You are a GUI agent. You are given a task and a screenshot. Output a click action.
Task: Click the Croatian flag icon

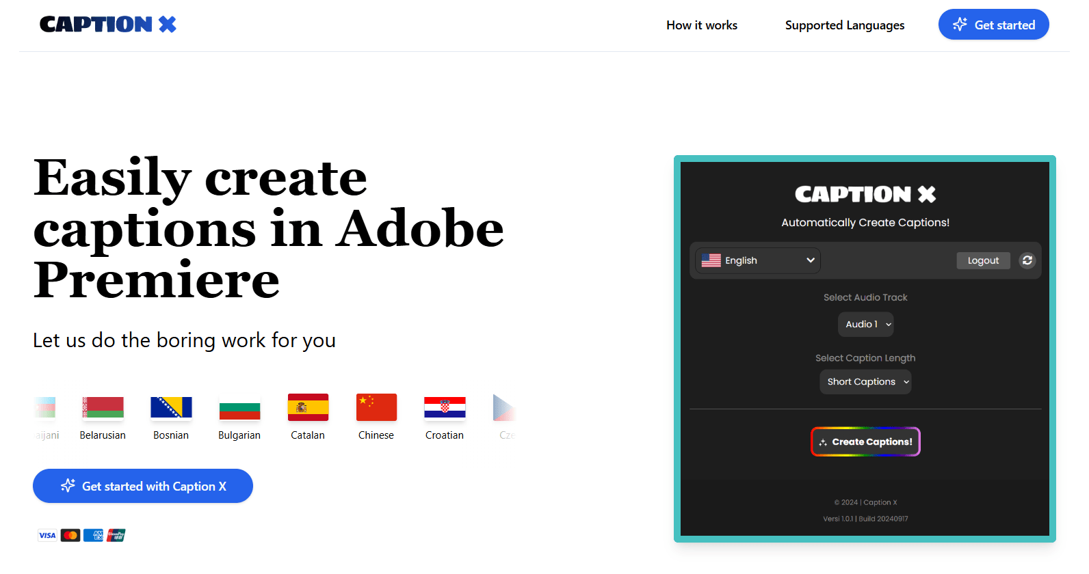pos(445,407)
